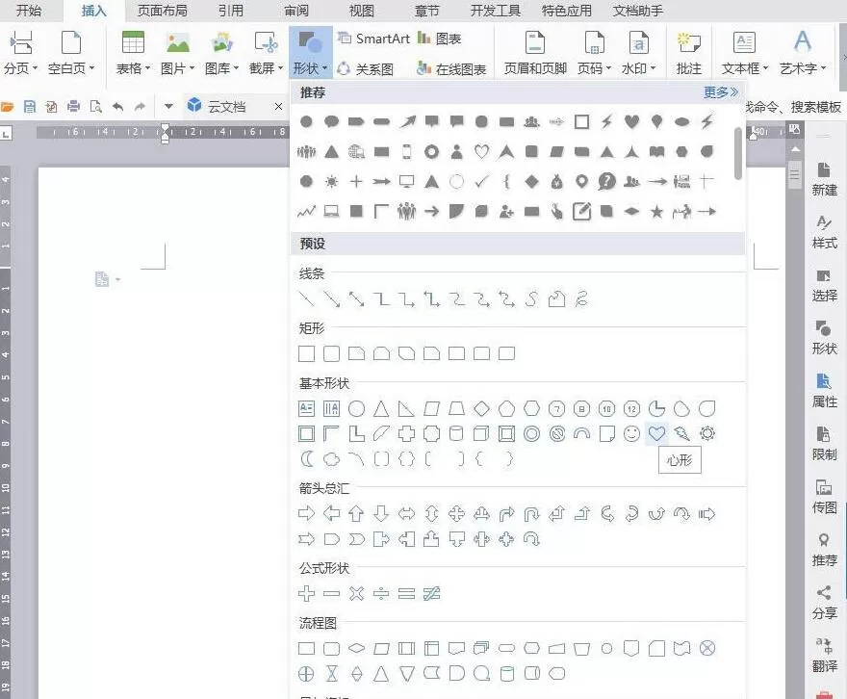Open 页眉和页脚 header and footer

coord(535,52)
